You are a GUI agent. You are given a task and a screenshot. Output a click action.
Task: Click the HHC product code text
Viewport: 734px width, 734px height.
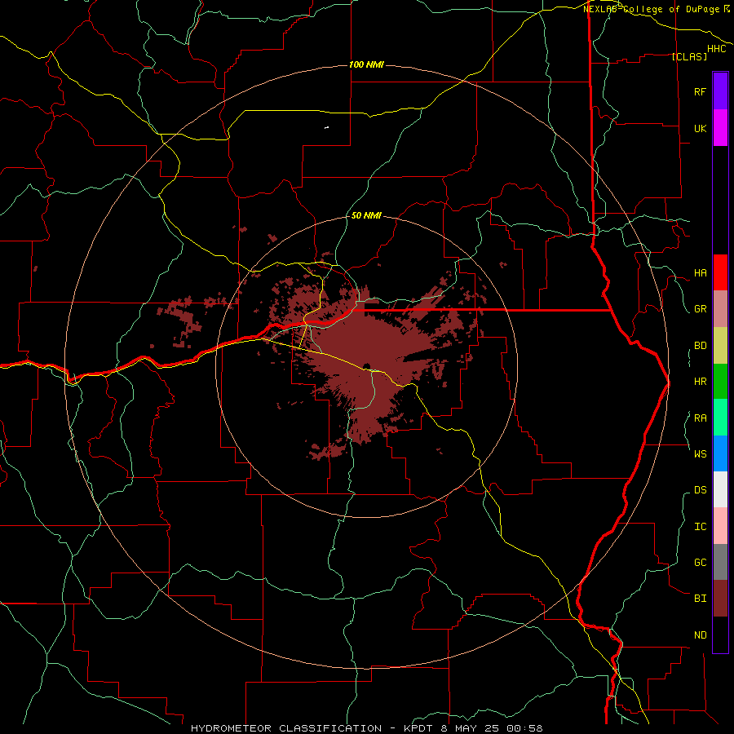click(716, 49)
